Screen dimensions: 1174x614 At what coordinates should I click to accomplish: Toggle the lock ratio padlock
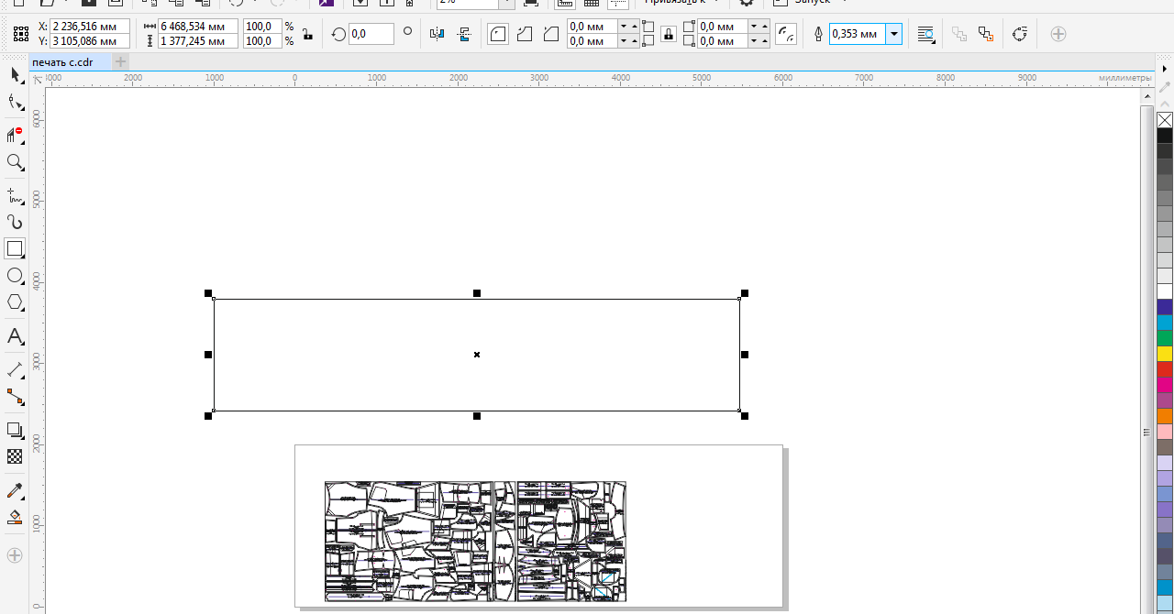(306, 34)
